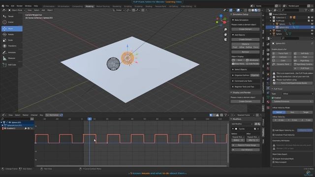The image size is (315, 177).
Task: Click the Inflow Velocity X value field
Action: 279,120
